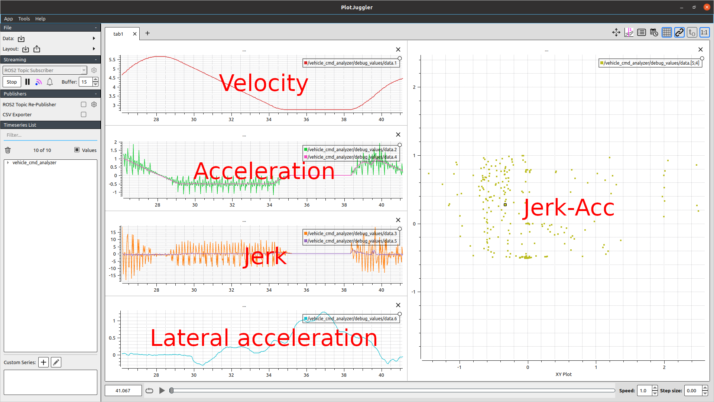Open the Tools menu

click(x=24, y=19)
